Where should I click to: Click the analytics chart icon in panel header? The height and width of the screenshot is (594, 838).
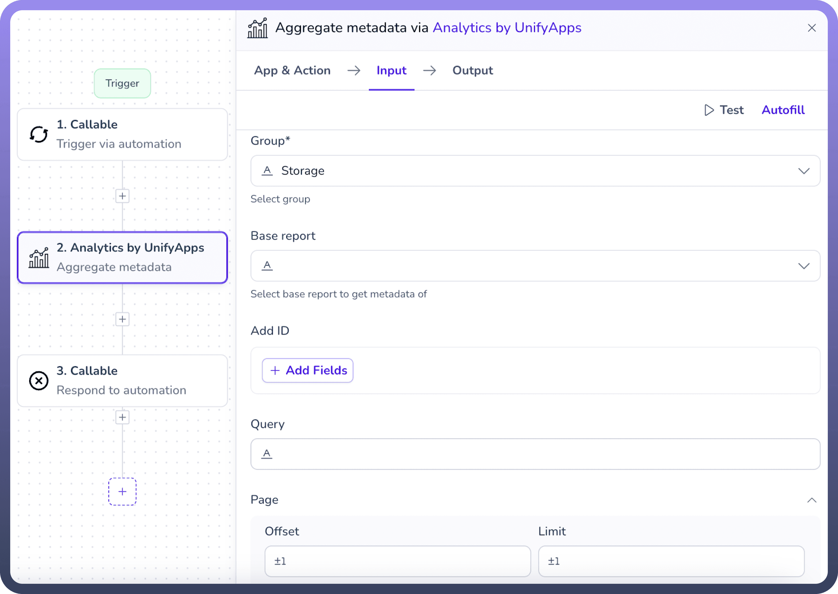(258, 28)
